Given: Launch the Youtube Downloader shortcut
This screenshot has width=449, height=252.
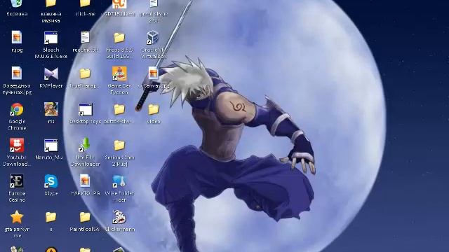Looking at the screenshot, I should (x=17, y=146).
